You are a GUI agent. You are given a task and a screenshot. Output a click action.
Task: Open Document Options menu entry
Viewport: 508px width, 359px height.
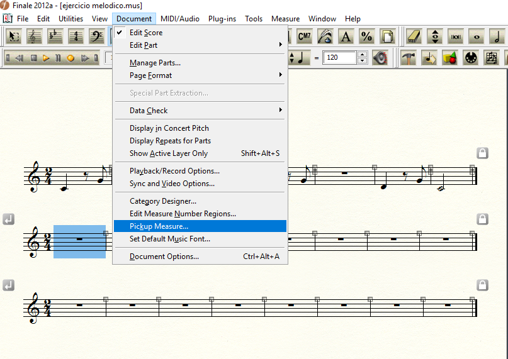[164, 257]
